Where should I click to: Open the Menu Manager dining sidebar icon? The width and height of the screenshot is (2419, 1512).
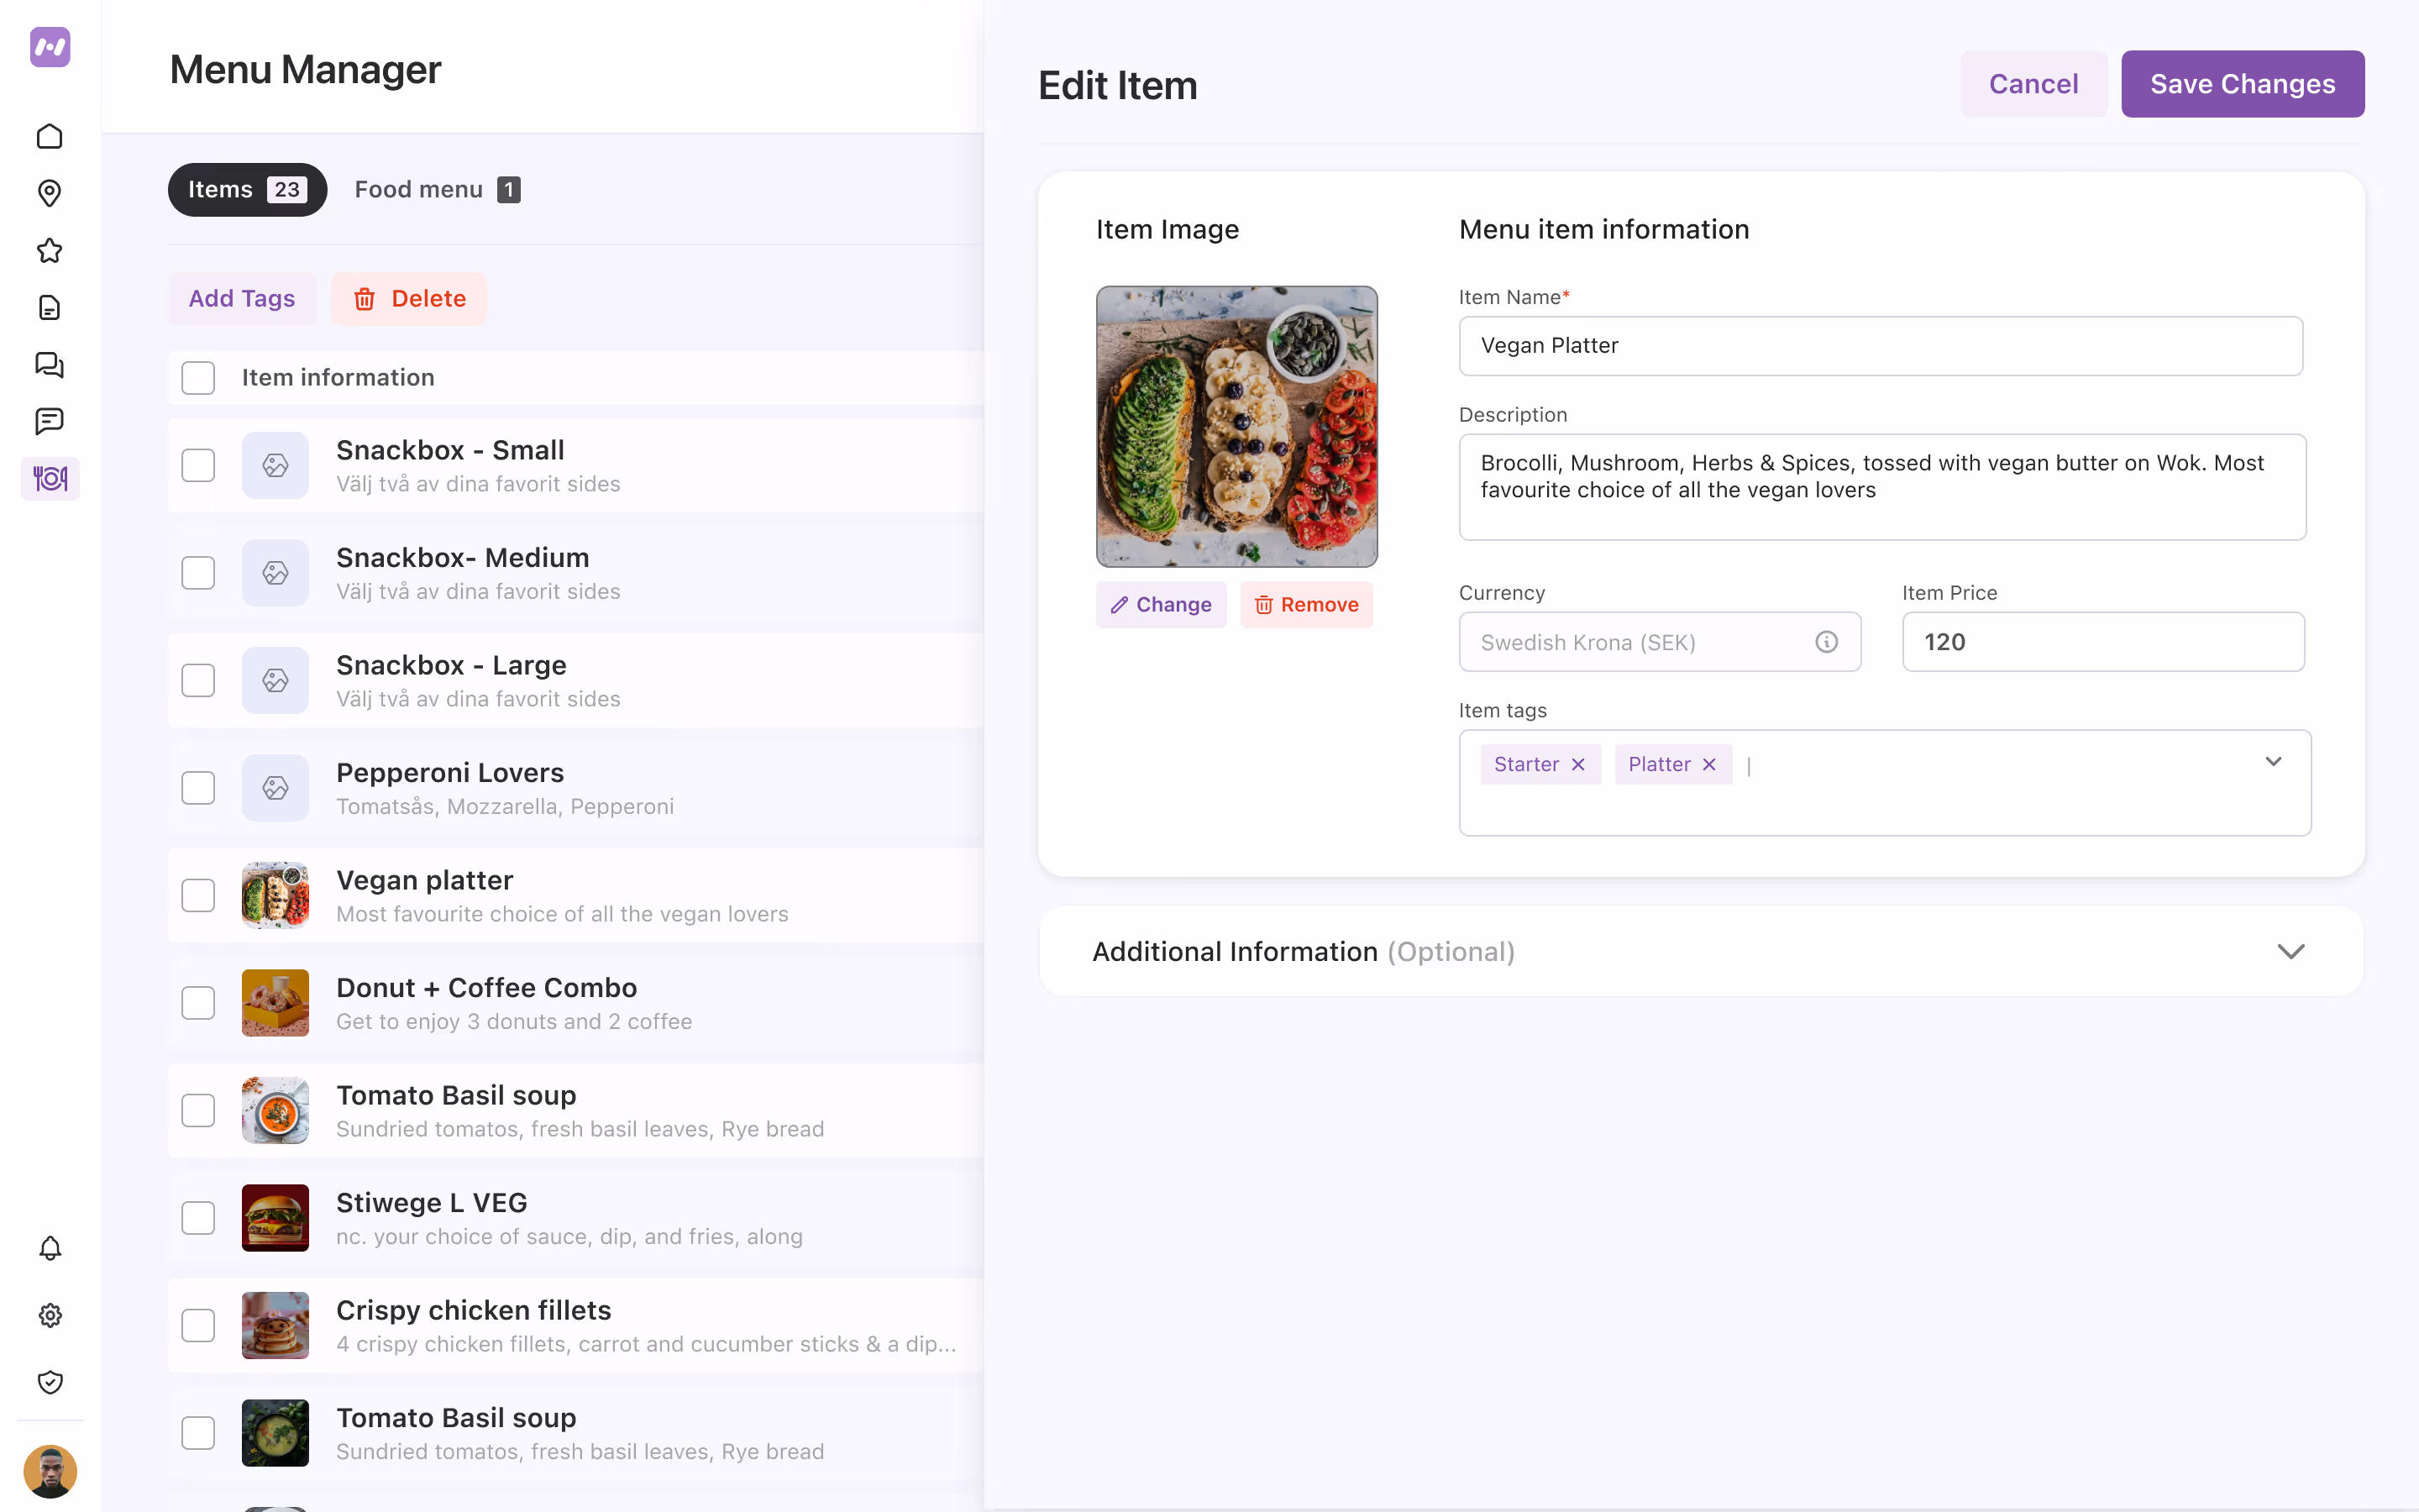coord(50,479)
